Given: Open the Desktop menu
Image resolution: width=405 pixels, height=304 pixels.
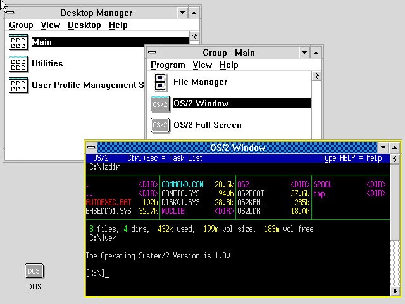Looking at the screenshot, I should [x=84, y=25].
